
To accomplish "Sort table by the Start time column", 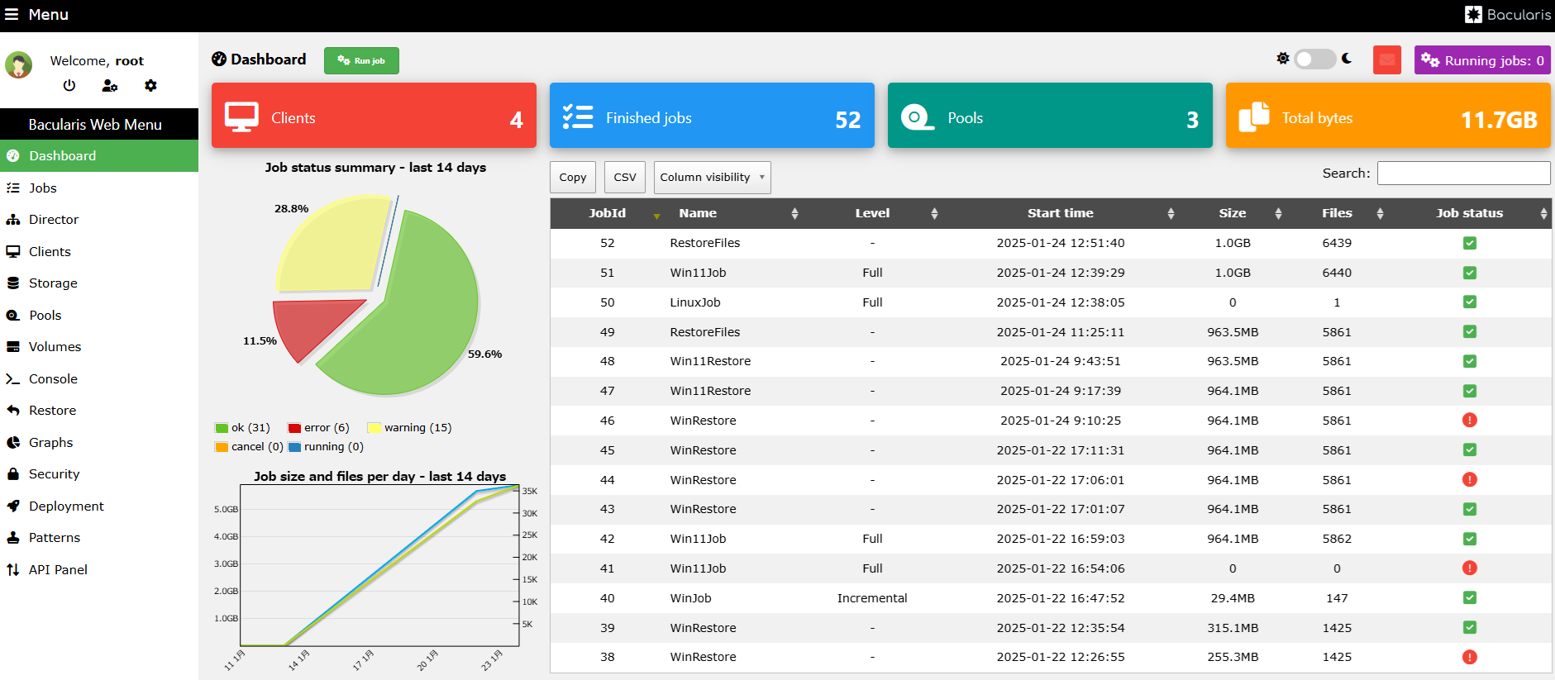I will (x=1061, y=213).
